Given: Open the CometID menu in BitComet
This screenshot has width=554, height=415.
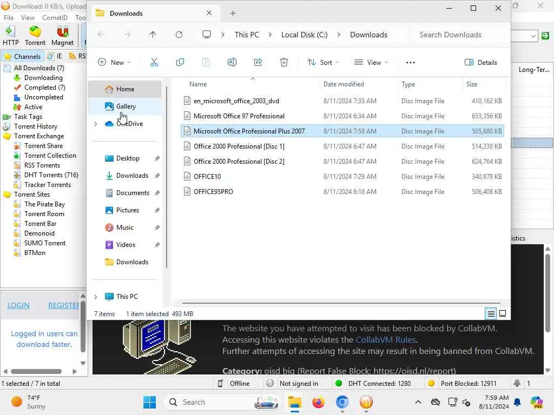Looking at the screenshot, I should coord(55,18).
